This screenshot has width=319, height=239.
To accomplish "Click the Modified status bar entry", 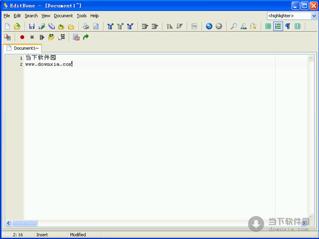I will click(78, 235).
